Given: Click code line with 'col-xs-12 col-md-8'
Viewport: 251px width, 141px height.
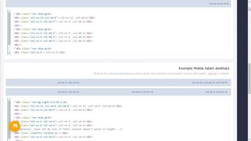Looking at the screenshot, I should [55, 18].
